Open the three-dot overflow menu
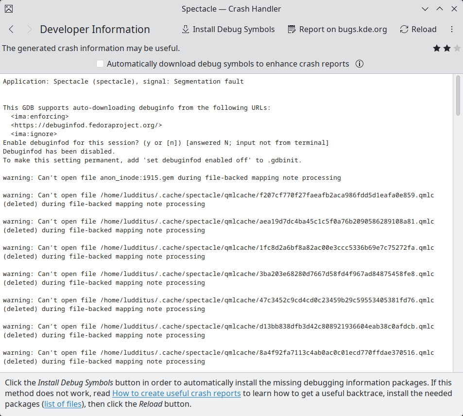 click(452, 30)
